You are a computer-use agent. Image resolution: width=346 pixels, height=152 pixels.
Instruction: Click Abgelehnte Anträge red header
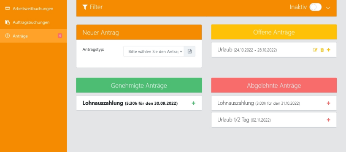pos(274,85)
